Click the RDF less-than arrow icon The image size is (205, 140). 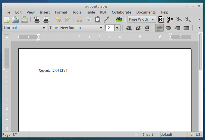(x=188, y=19)
